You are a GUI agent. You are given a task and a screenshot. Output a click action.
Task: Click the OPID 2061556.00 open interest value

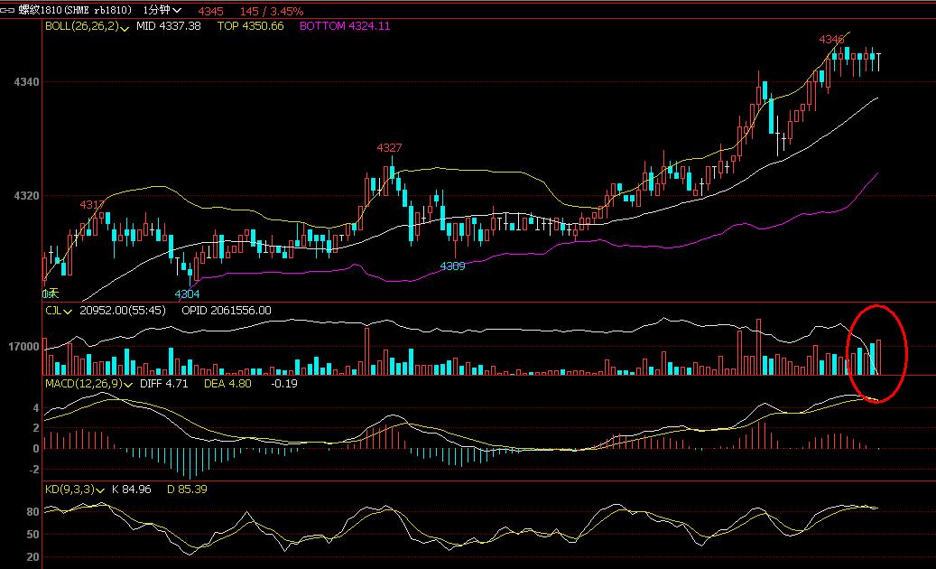tap(226, 311)
